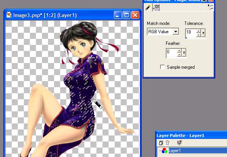Click the Layer Palette - Layer1 title bar
Viewport: 227px width, 157px height.
click(x=191, y=135)
